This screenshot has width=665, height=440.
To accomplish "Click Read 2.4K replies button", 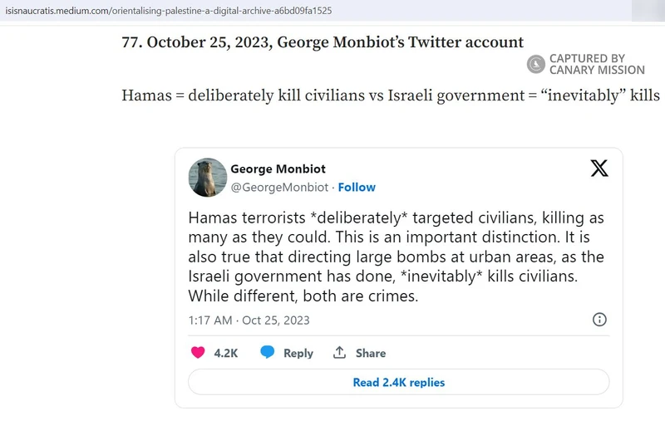I will point(399,382).
